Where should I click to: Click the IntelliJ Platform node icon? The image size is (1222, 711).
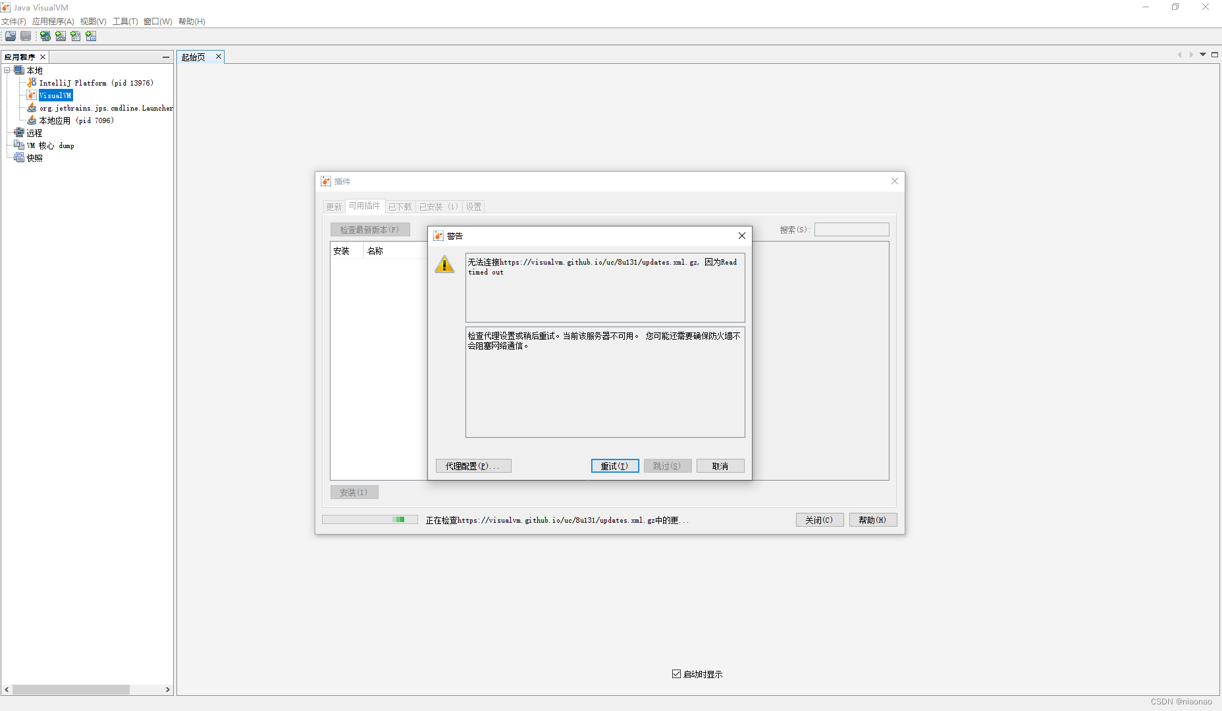[32, 82]
